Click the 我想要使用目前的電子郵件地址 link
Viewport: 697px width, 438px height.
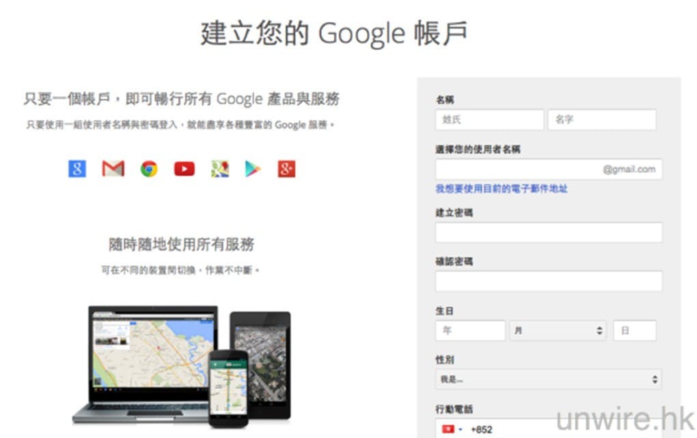pos(501,189)
